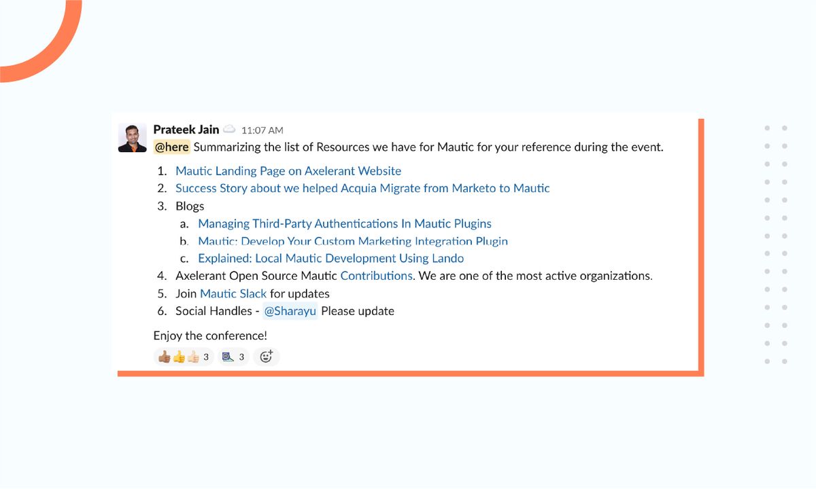Click the @Sharayu user mention

[x=290, y=311]
